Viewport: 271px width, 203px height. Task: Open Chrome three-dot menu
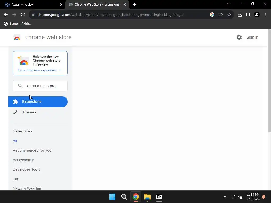(265, 15)
